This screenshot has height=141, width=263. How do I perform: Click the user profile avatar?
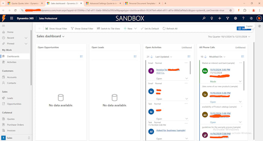point(259,18)
